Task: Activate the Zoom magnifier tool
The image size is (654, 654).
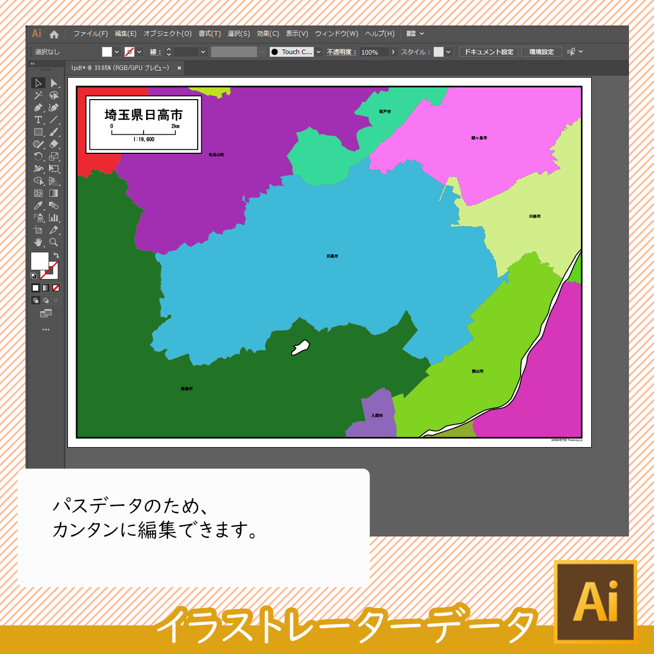Action: pyautogui.click(x=54, y=242)
